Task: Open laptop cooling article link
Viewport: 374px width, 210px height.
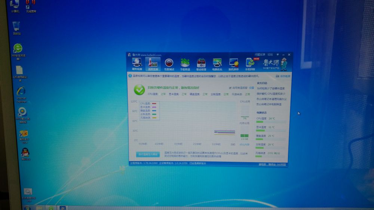Action: (x=269, y=104)
